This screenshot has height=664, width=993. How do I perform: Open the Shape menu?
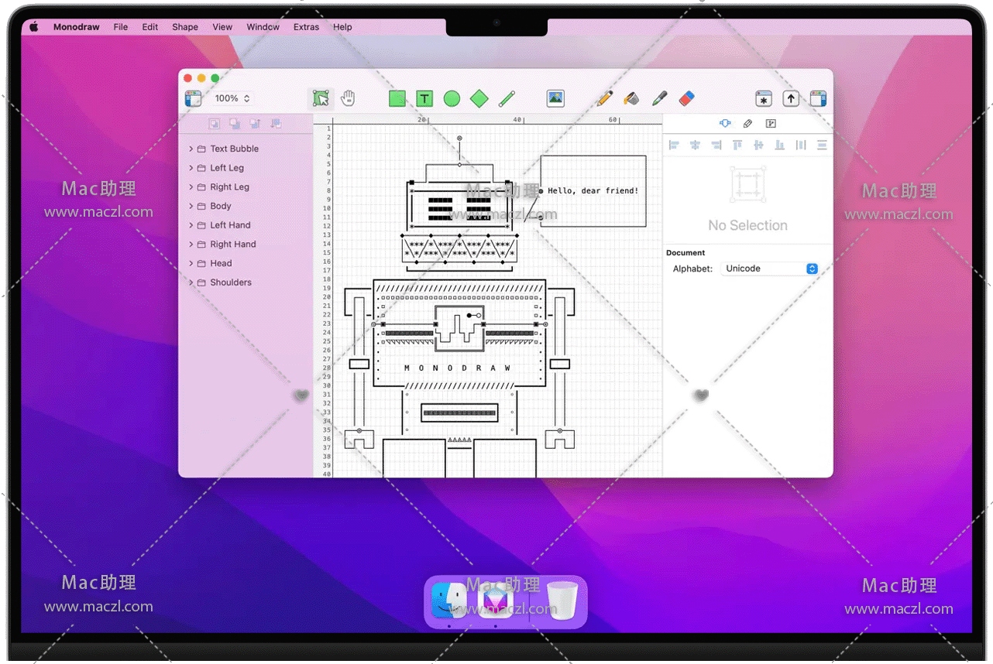(x=185, y=27)
